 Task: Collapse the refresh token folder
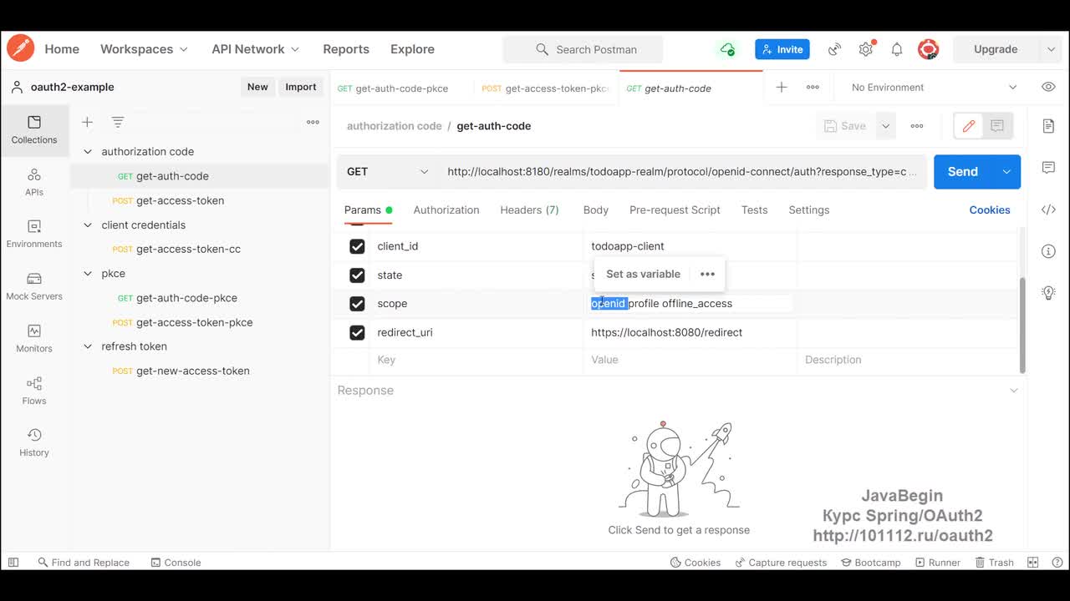tap(88, 346)
